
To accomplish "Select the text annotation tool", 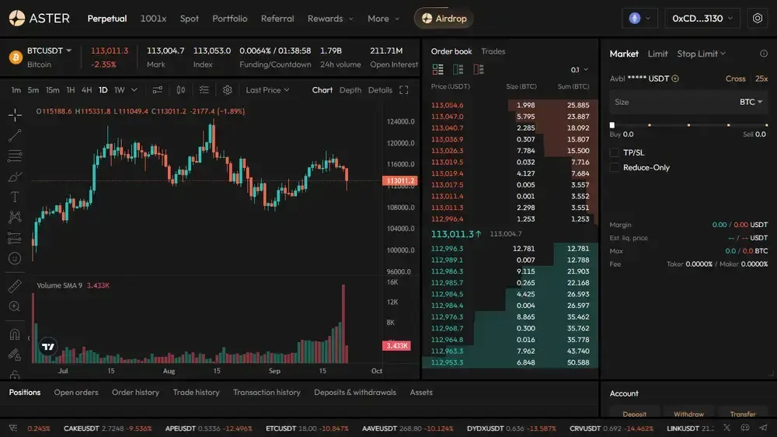I will point(15,197).
